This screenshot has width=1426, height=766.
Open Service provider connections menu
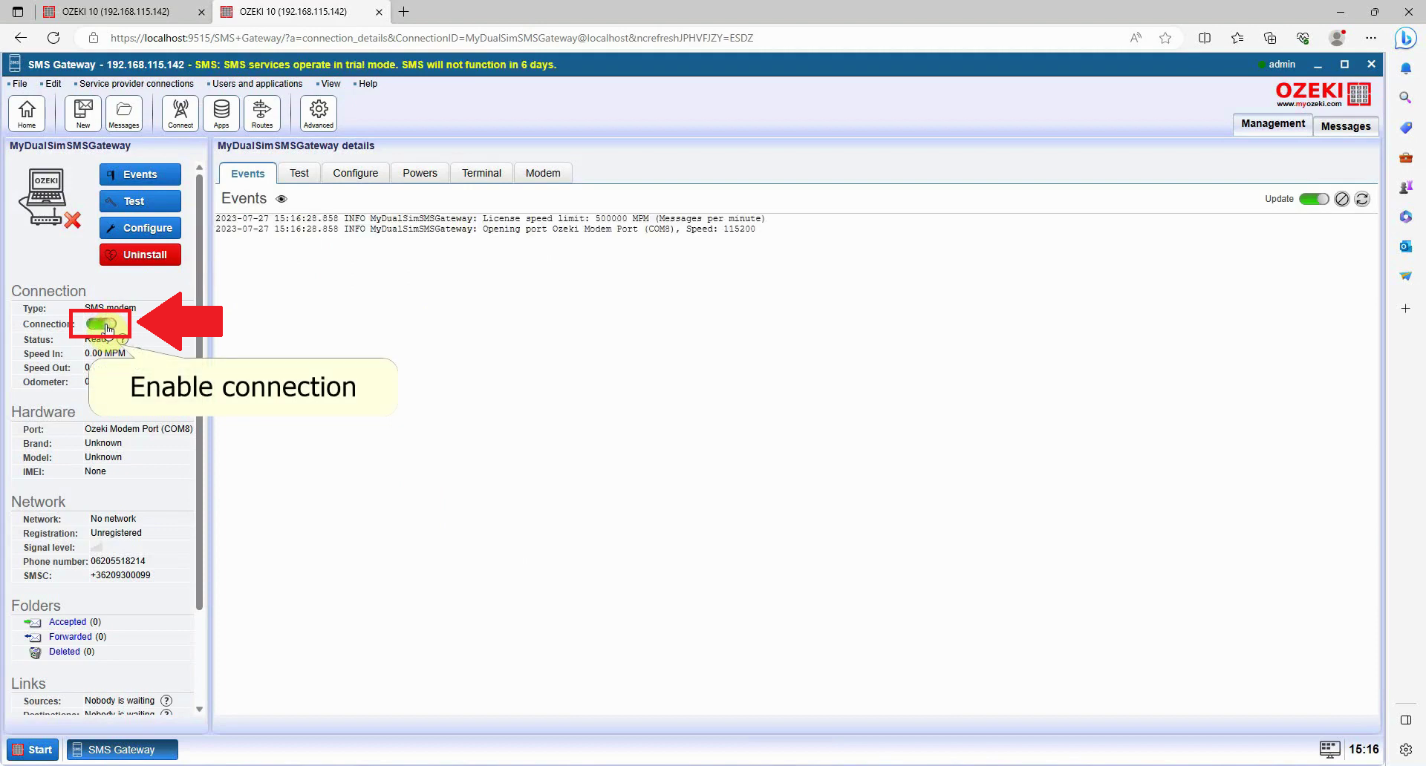click(136, 84)
